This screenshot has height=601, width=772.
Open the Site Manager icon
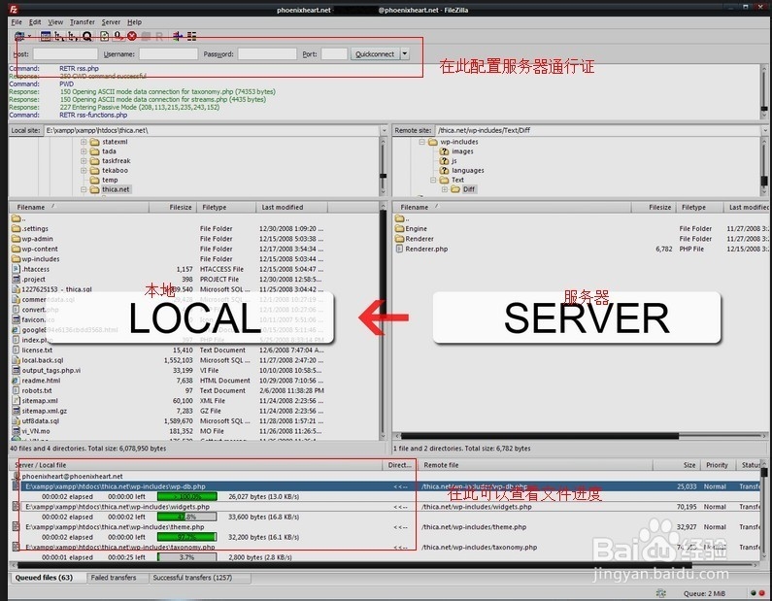point(19,36)
